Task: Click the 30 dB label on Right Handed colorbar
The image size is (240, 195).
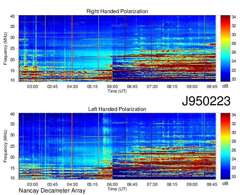Action: tap(234, 35)
